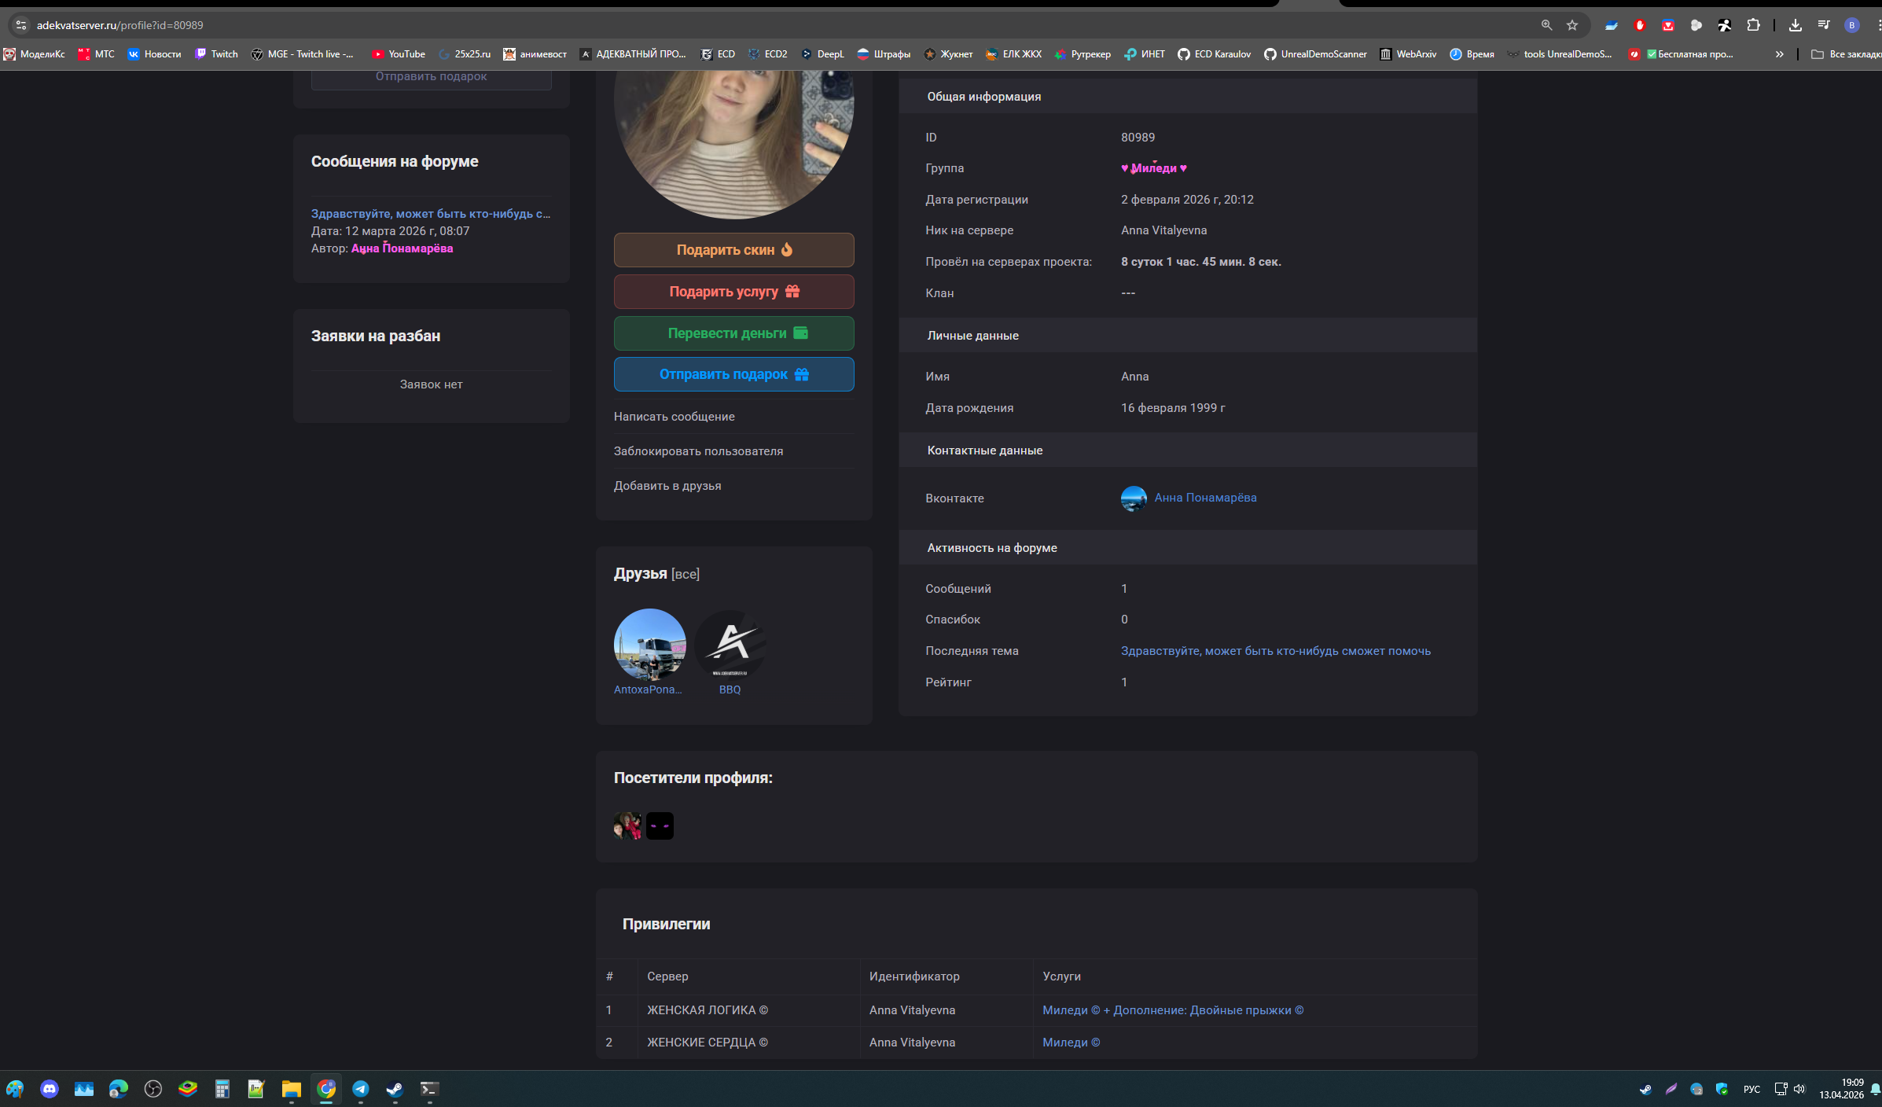The image size is (1882, 1107).
Task: Open the browser extensions puzzle icon
Action: click(x=1753, y=25)
